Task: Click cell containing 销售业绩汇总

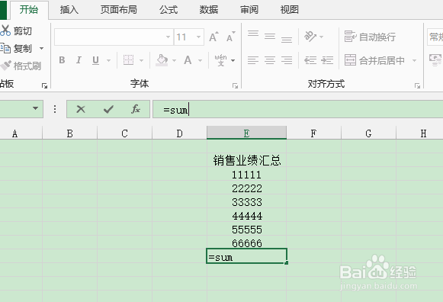Action: (246, 160)
